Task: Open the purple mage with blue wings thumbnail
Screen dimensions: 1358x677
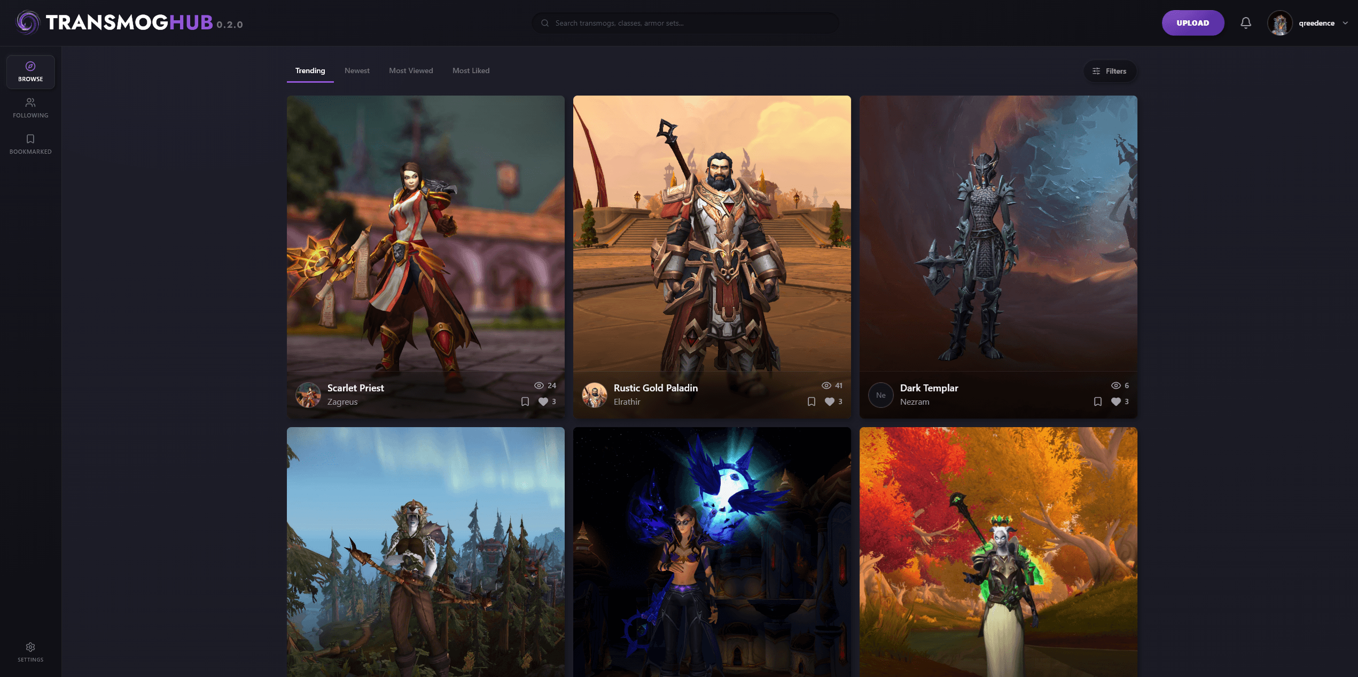Action: 712,552
